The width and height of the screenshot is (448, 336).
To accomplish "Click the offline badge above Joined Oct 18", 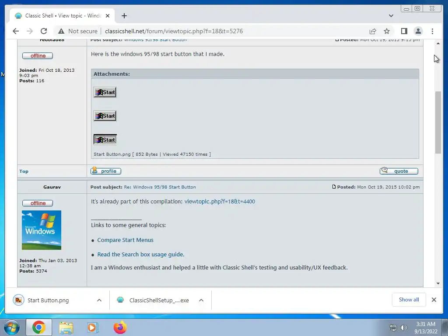I will pyautogui.click(x=38, y=56).
